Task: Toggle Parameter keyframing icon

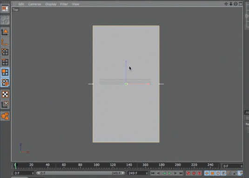Action: click(x=223, y=173)
